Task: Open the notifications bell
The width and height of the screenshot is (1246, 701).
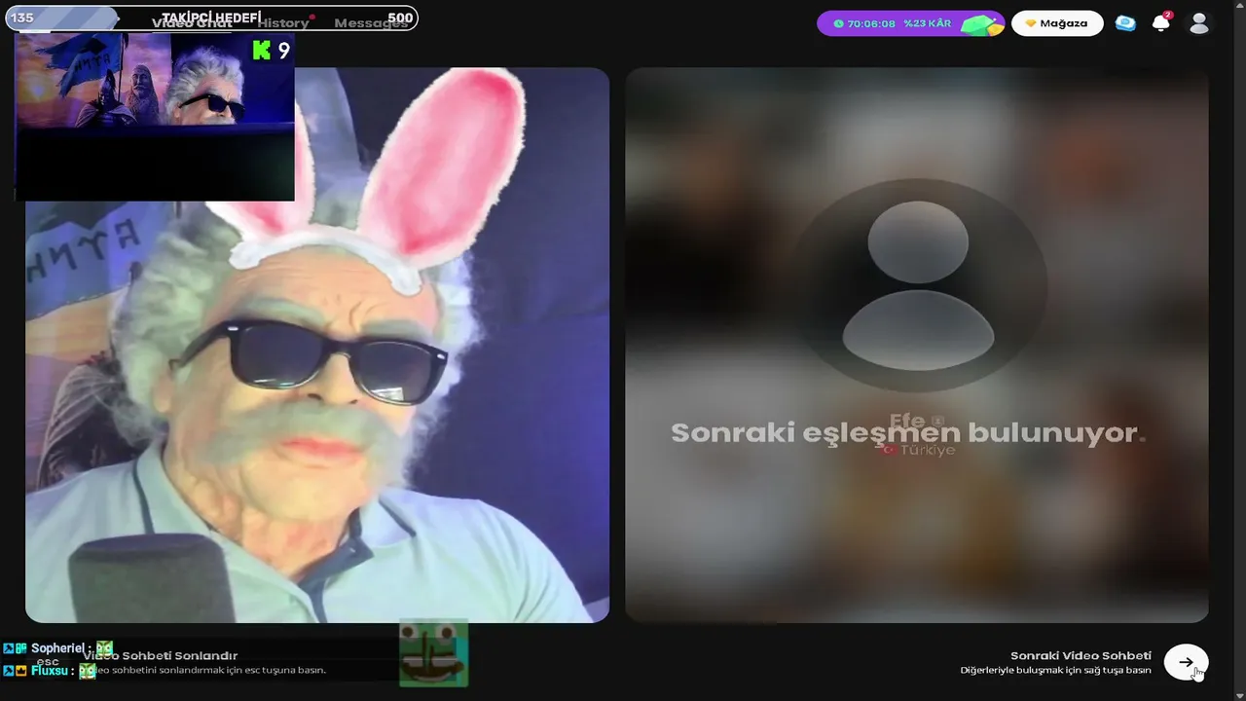Action: [x=1161, y=23]
